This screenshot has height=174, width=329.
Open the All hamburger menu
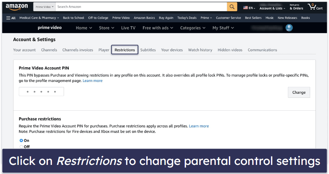[x=11, y=18]
